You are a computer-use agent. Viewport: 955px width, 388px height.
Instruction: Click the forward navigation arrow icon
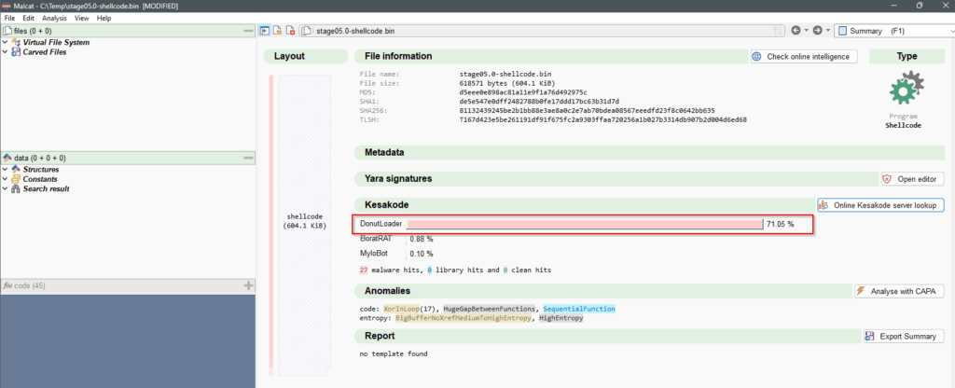(817, 31)
